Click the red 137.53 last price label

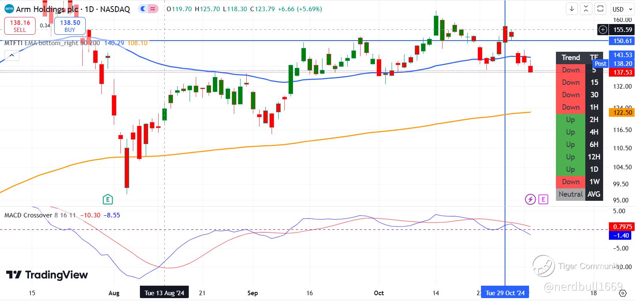[622, 72]
